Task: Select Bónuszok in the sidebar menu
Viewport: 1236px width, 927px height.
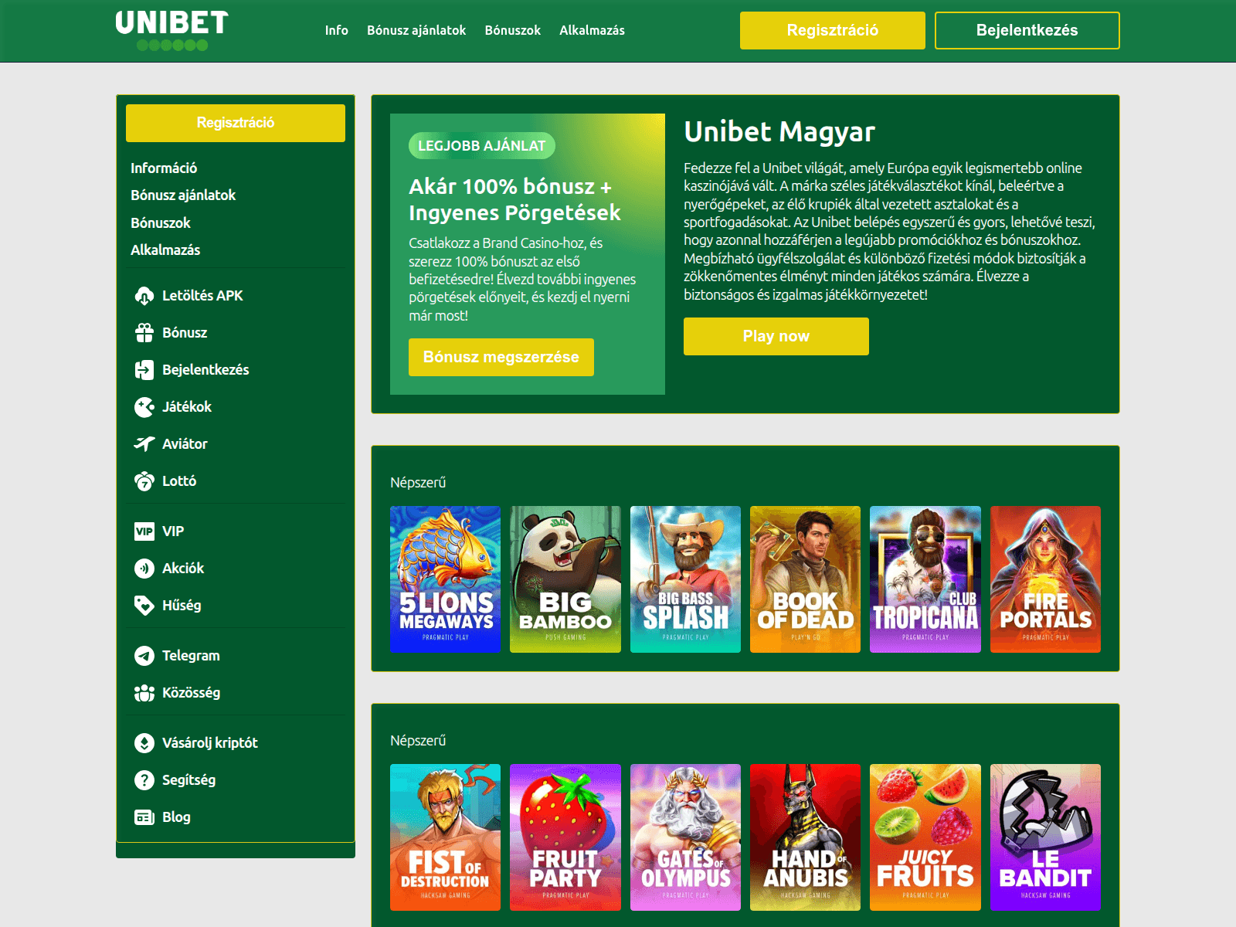Action: coord(161,222)
